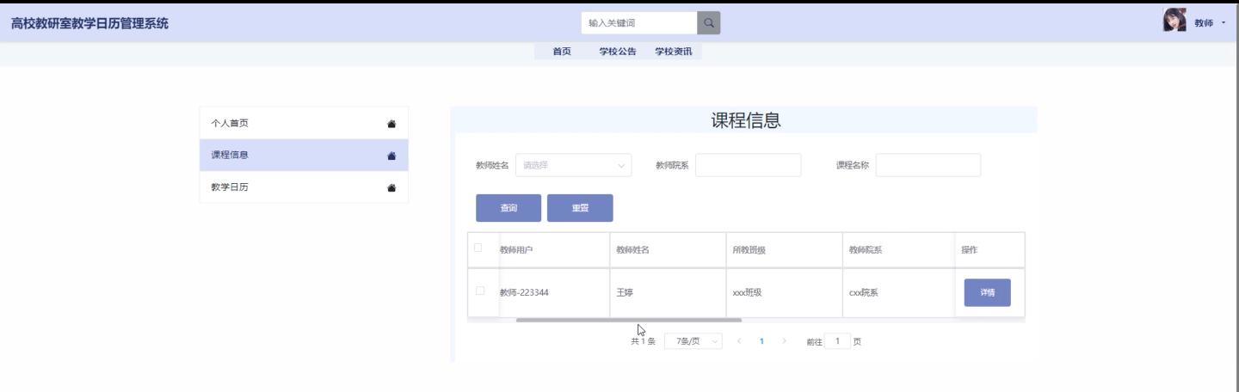Focus the 课程名称 input field

coord(928,165)
